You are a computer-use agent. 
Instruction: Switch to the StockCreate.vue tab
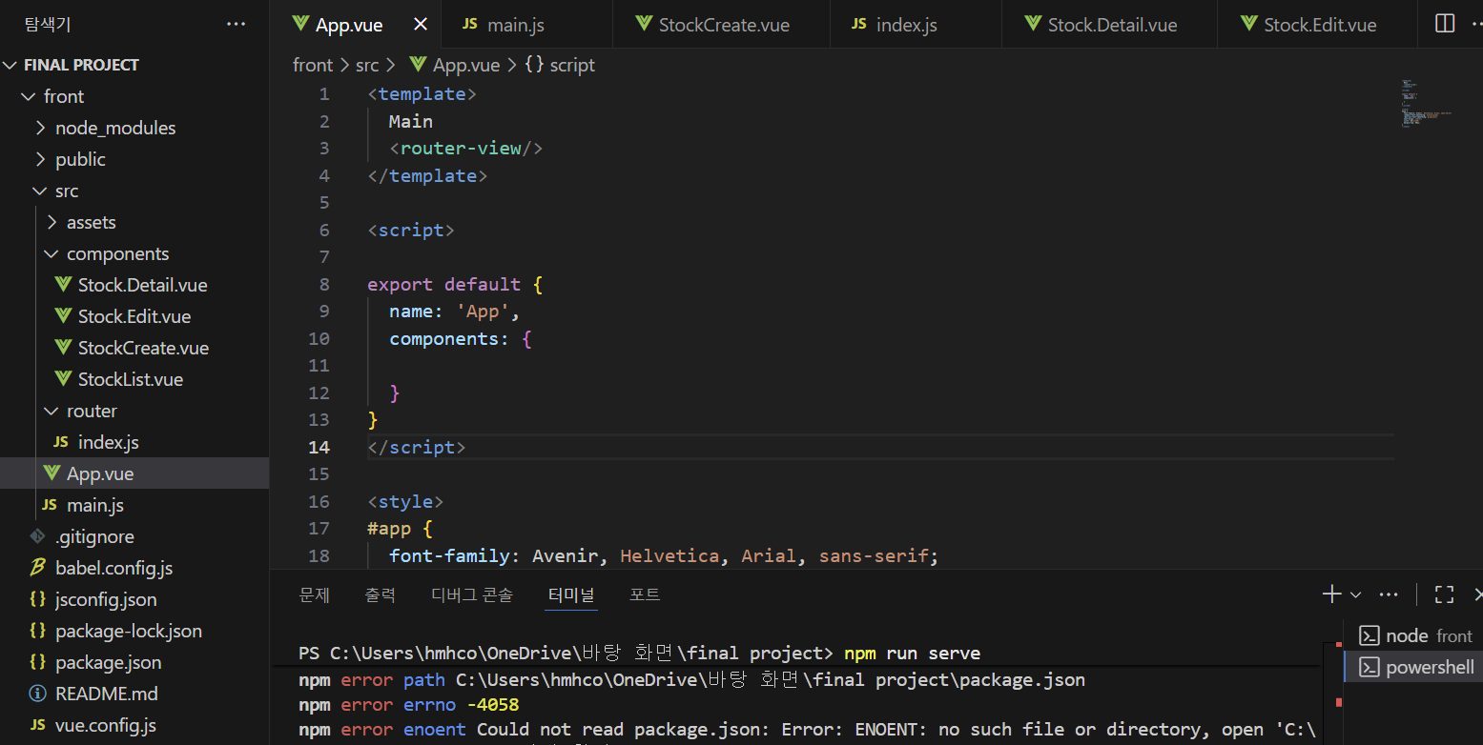(x=723, y=25)
